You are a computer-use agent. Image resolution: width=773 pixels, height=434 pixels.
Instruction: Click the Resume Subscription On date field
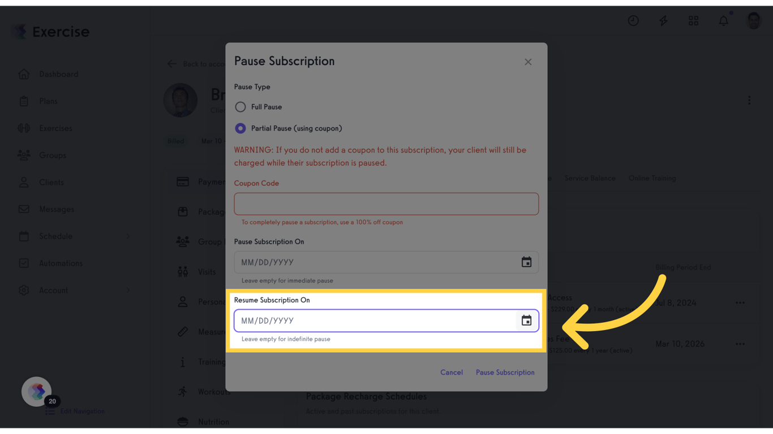tap(373, 320)
